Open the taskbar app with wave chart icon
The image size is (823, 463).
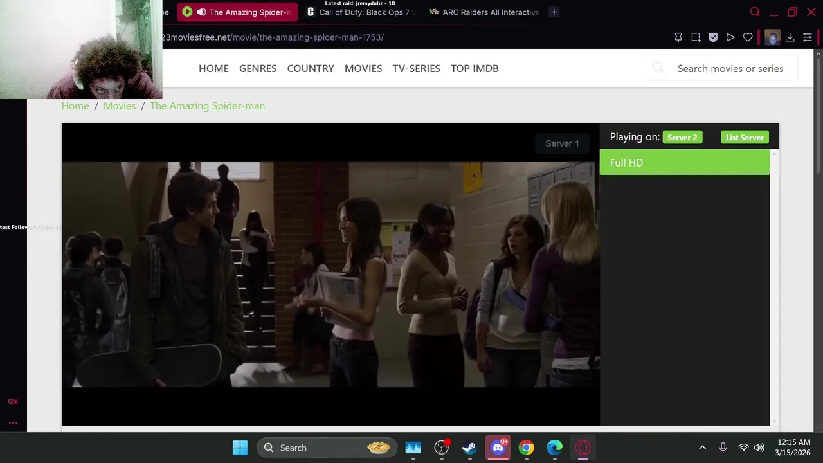[413, 448]
